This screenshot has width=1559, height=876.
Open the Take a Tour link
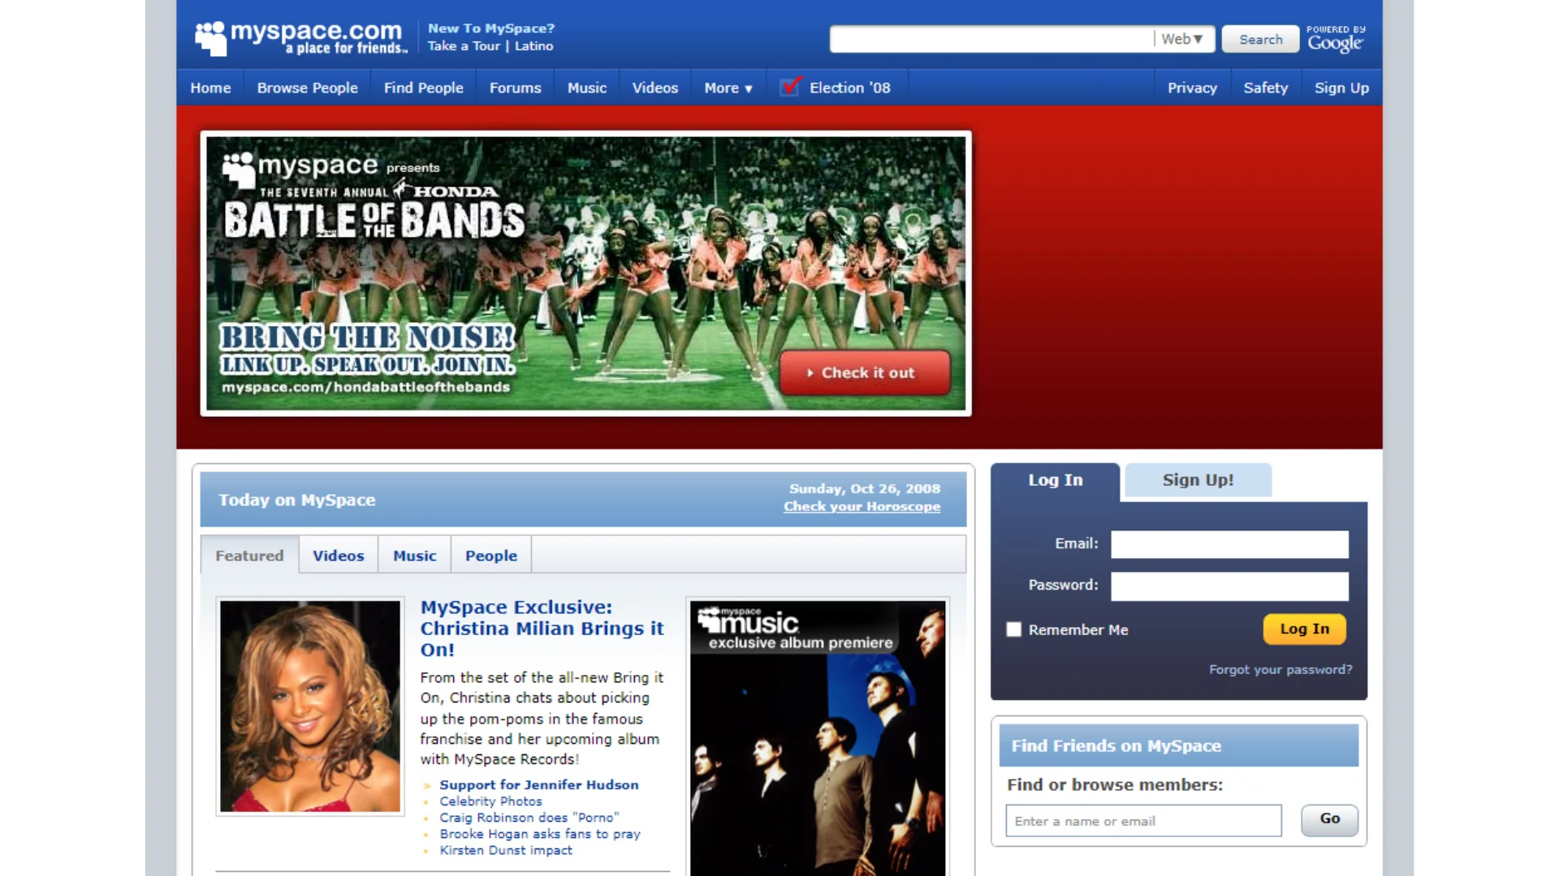[464, 46]
